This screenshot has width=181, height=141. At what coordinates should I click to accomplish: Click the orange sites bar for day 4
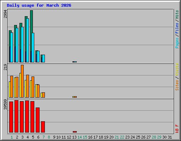28,86
